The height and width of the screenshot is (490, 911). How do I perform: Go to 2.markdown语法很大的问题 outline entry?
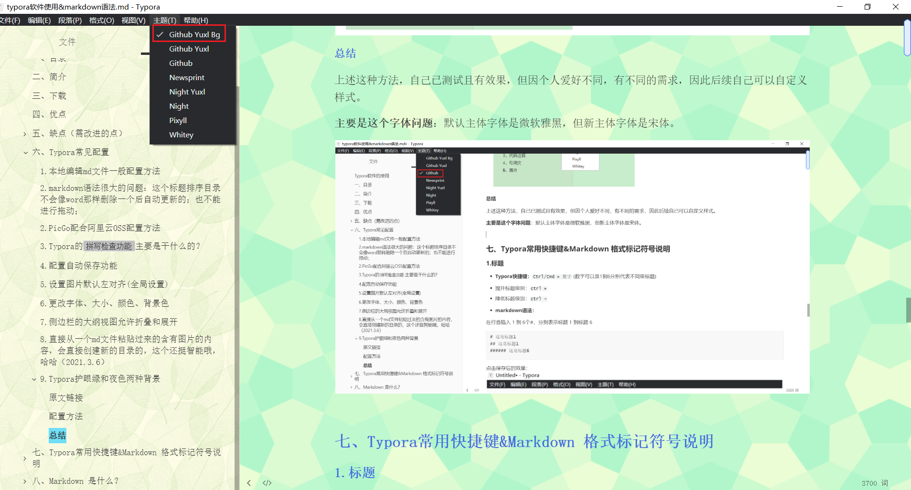130,199
